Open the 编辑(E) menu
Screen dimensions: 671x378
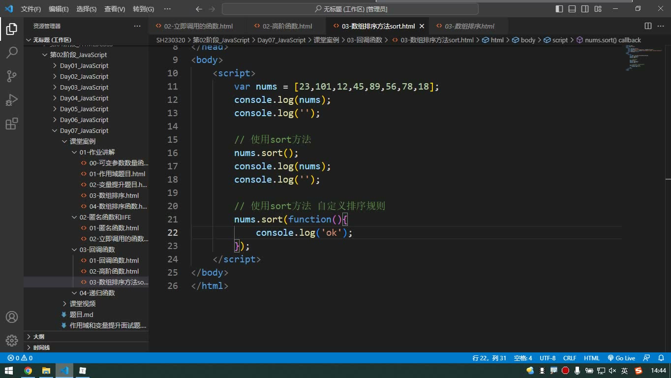(x=59, y=9)
